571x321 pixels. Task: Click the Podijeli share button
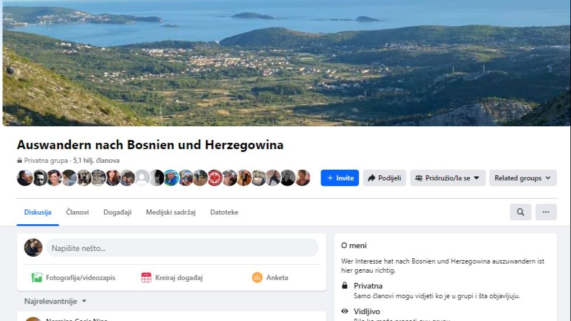[x=384, y=178]
